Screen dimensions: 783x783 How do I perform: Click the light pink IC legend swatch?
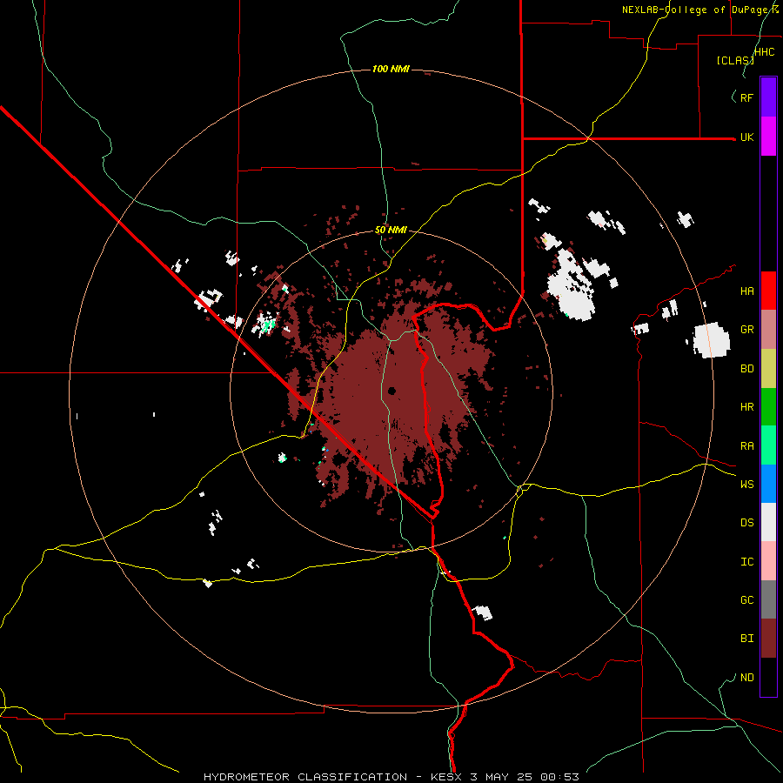coord(768,561)
